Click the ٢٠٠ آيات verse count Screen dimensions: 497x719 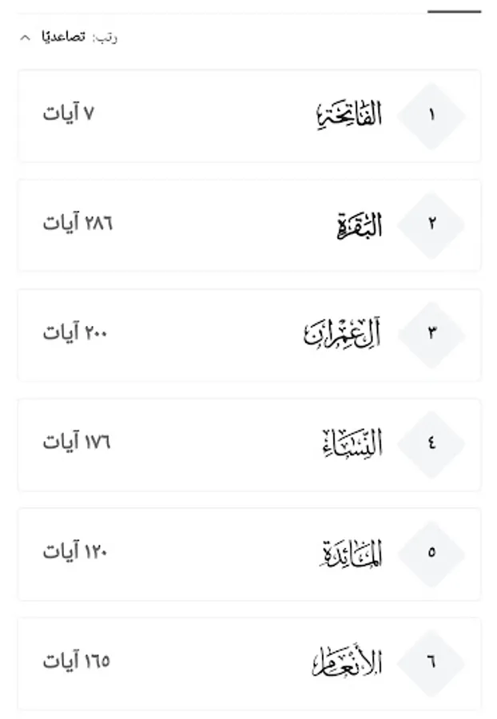coord(75,333)
